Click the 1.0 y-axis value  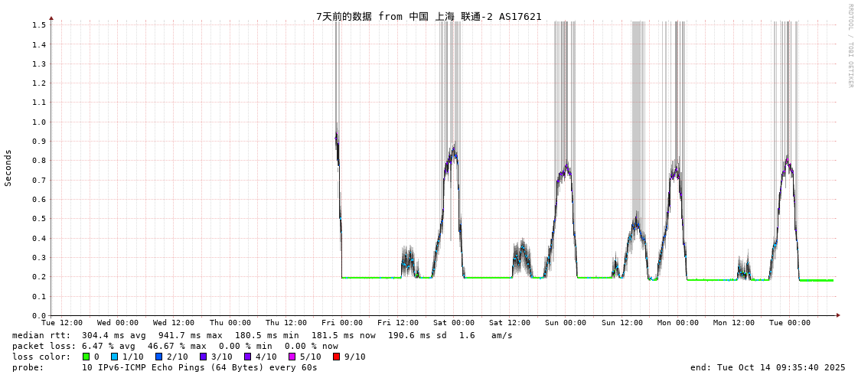[x=39, y=122]
